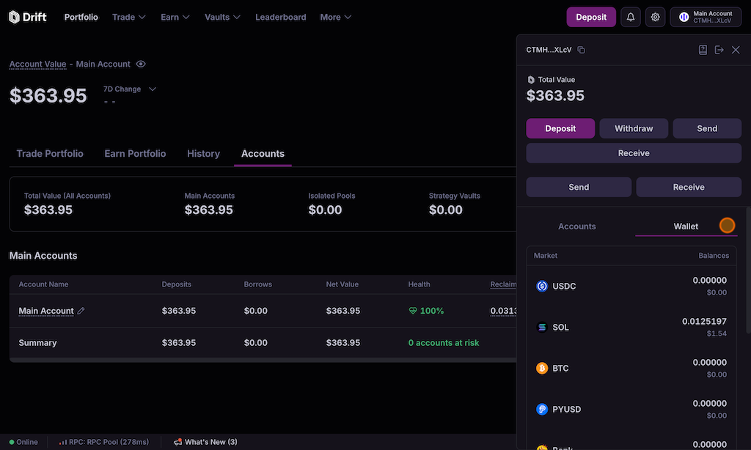Open What's New announcements

click(x=205, y=442)
